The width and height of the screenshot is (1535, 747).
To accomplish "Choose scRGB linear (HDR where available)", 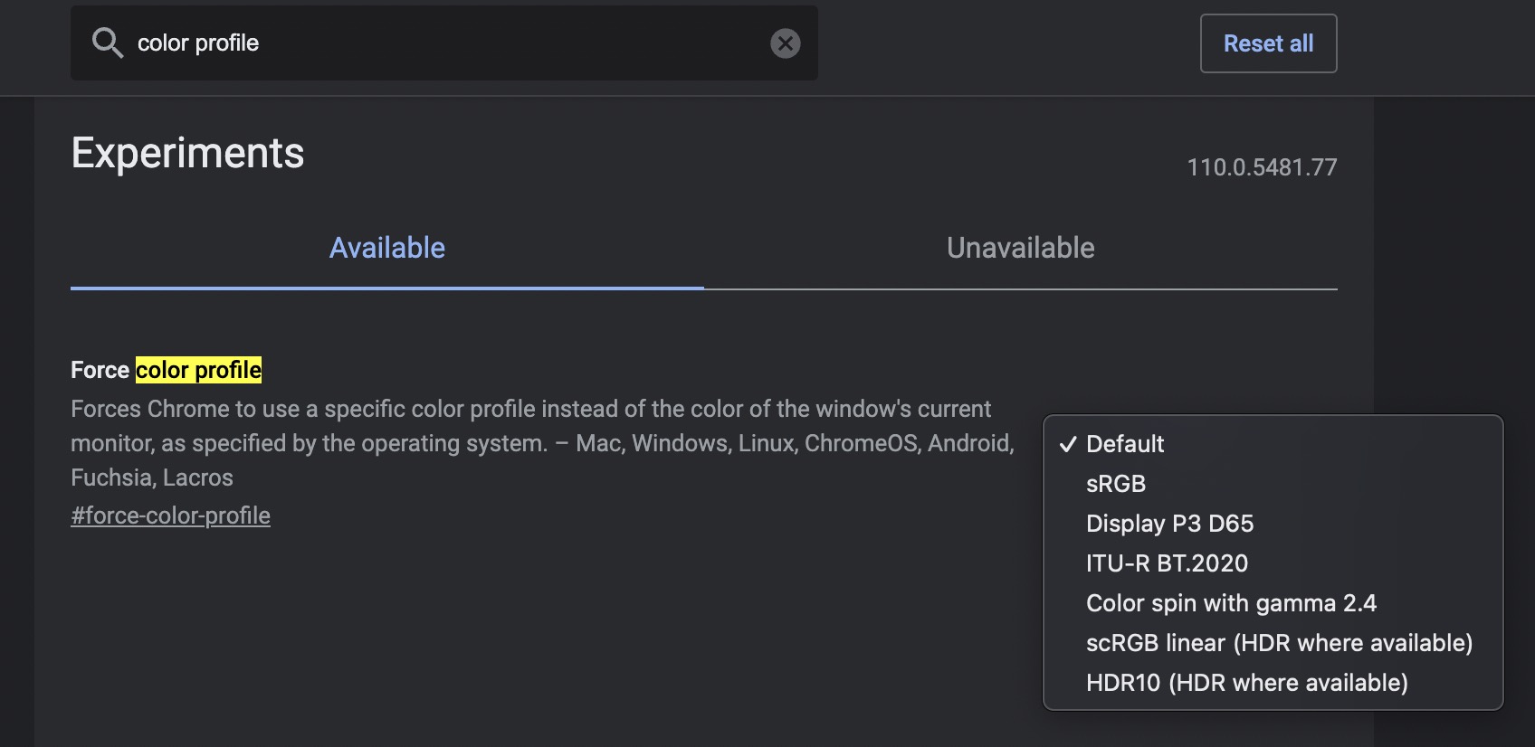I will pos(1279,643).
